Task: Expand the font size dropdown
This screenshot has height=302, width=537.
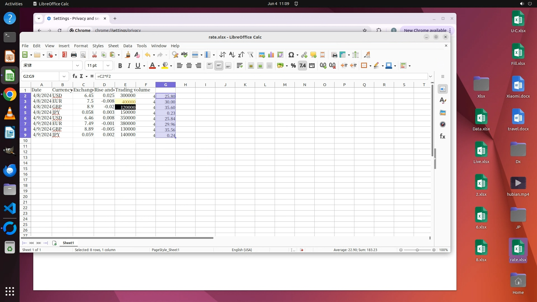Action: [x=108, y=65]
